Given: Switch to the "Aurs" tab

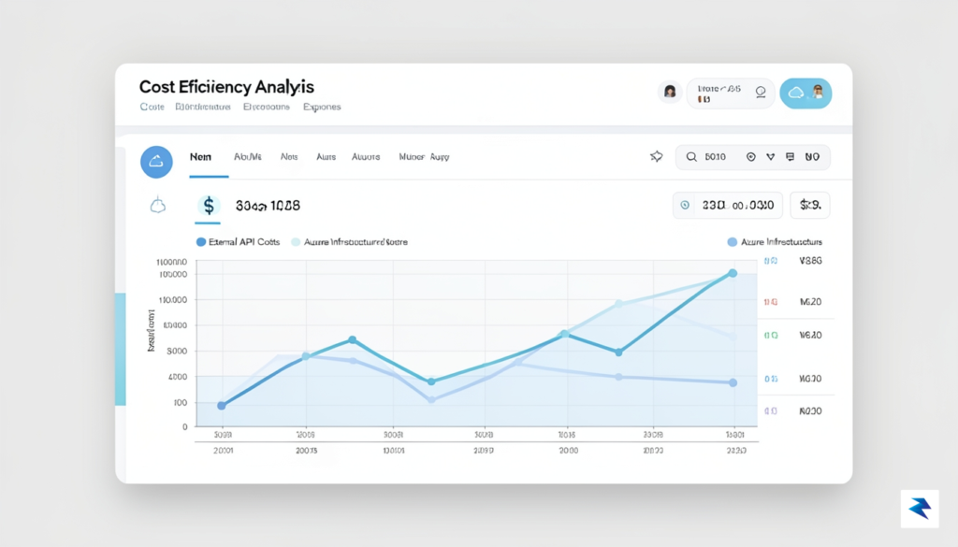Looking at the screenshot, I should [x=326, y=157].
